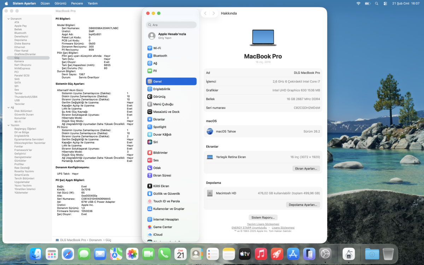Open Bildirimler settings
The image size is (424, 265).
(x=171, y=153)
